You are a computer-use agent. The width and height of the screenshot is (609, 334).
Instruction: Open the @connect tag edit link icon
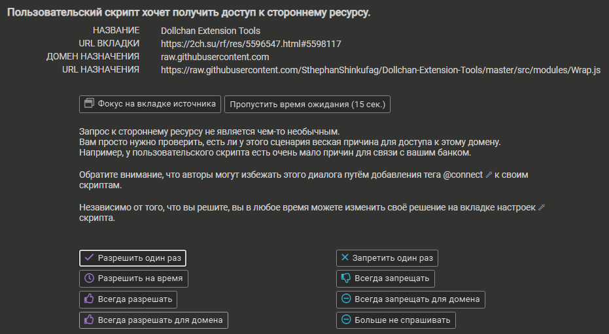click(x=488, y=176)
